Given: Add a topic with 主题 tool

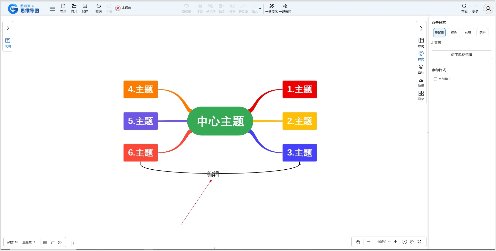Looking at the screenshot, I should (x=200, y=8).
